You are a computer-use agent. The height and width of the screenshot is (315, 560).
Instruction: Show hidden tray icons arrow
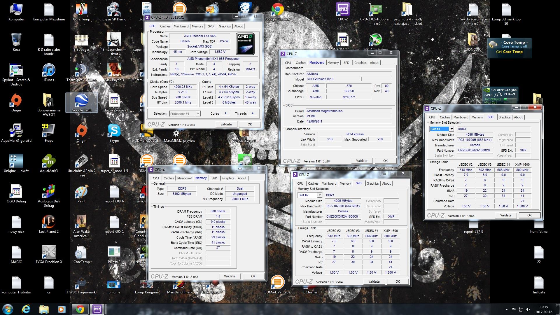coord(506,309)
